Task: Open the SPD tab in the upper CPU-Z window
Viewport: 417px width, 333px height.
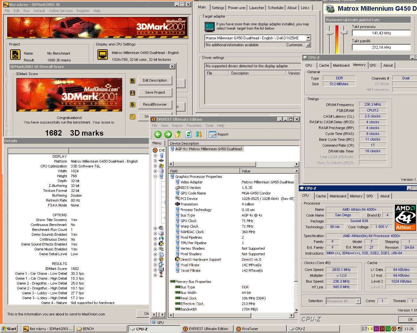Action: 373,65
